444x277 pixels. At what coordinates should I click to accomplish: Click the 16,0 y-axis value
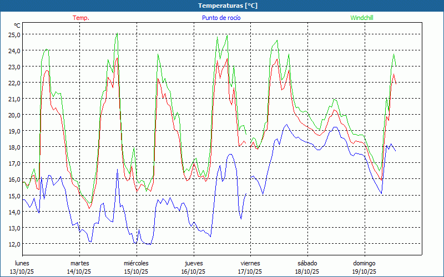pyautogui.click(x=14, y=179)
